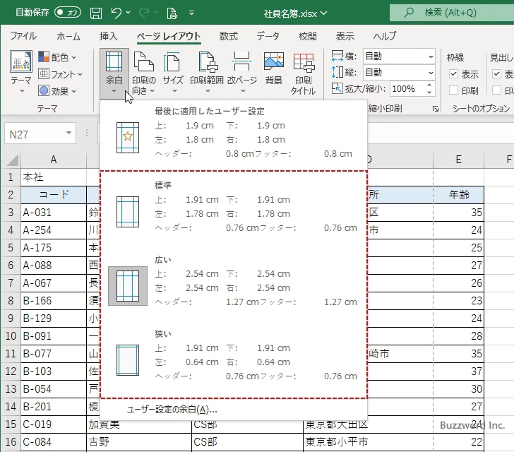Open the Name Box dropdown arrow
This screenshot has width=514, height=452.
point(69,133)
